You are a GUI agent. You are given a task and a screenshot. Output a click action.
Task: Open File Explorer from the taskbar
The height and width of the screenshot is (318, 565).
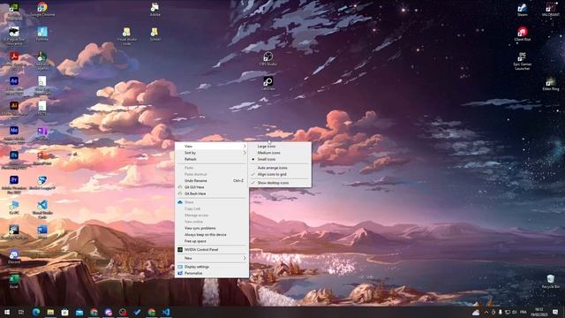[x=50, y=312]
